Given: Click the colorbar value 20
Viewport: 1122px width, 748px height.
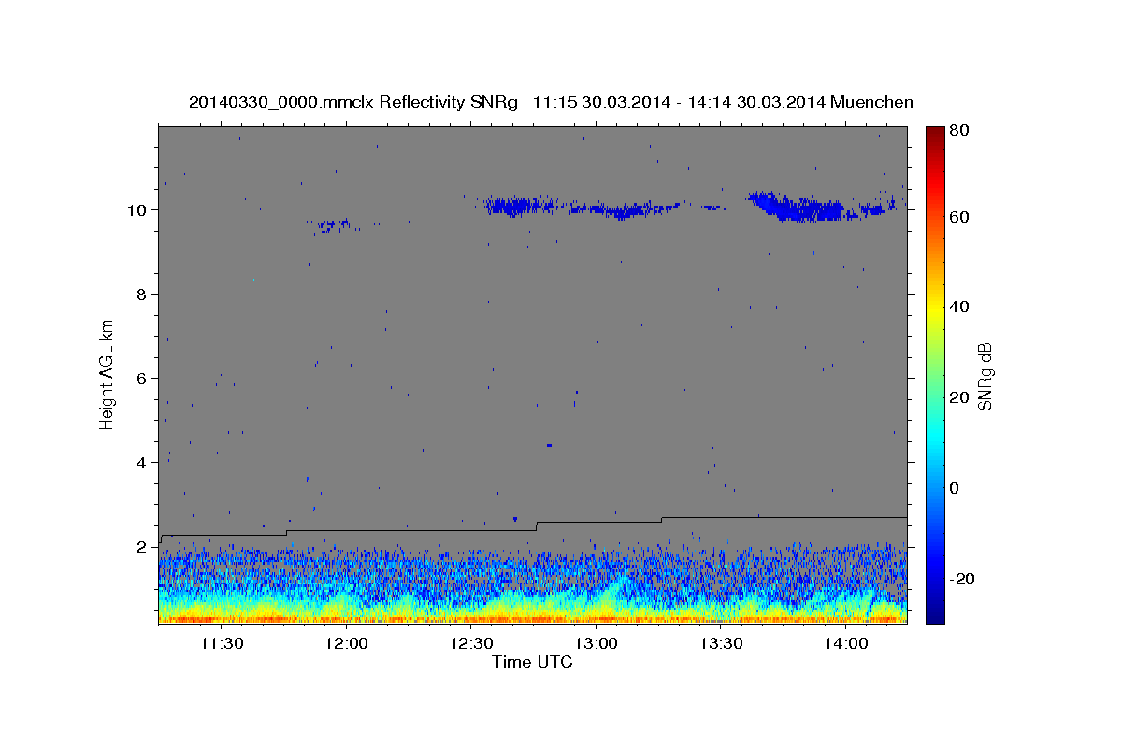Looking at the screenshot, I should point(959,397).
